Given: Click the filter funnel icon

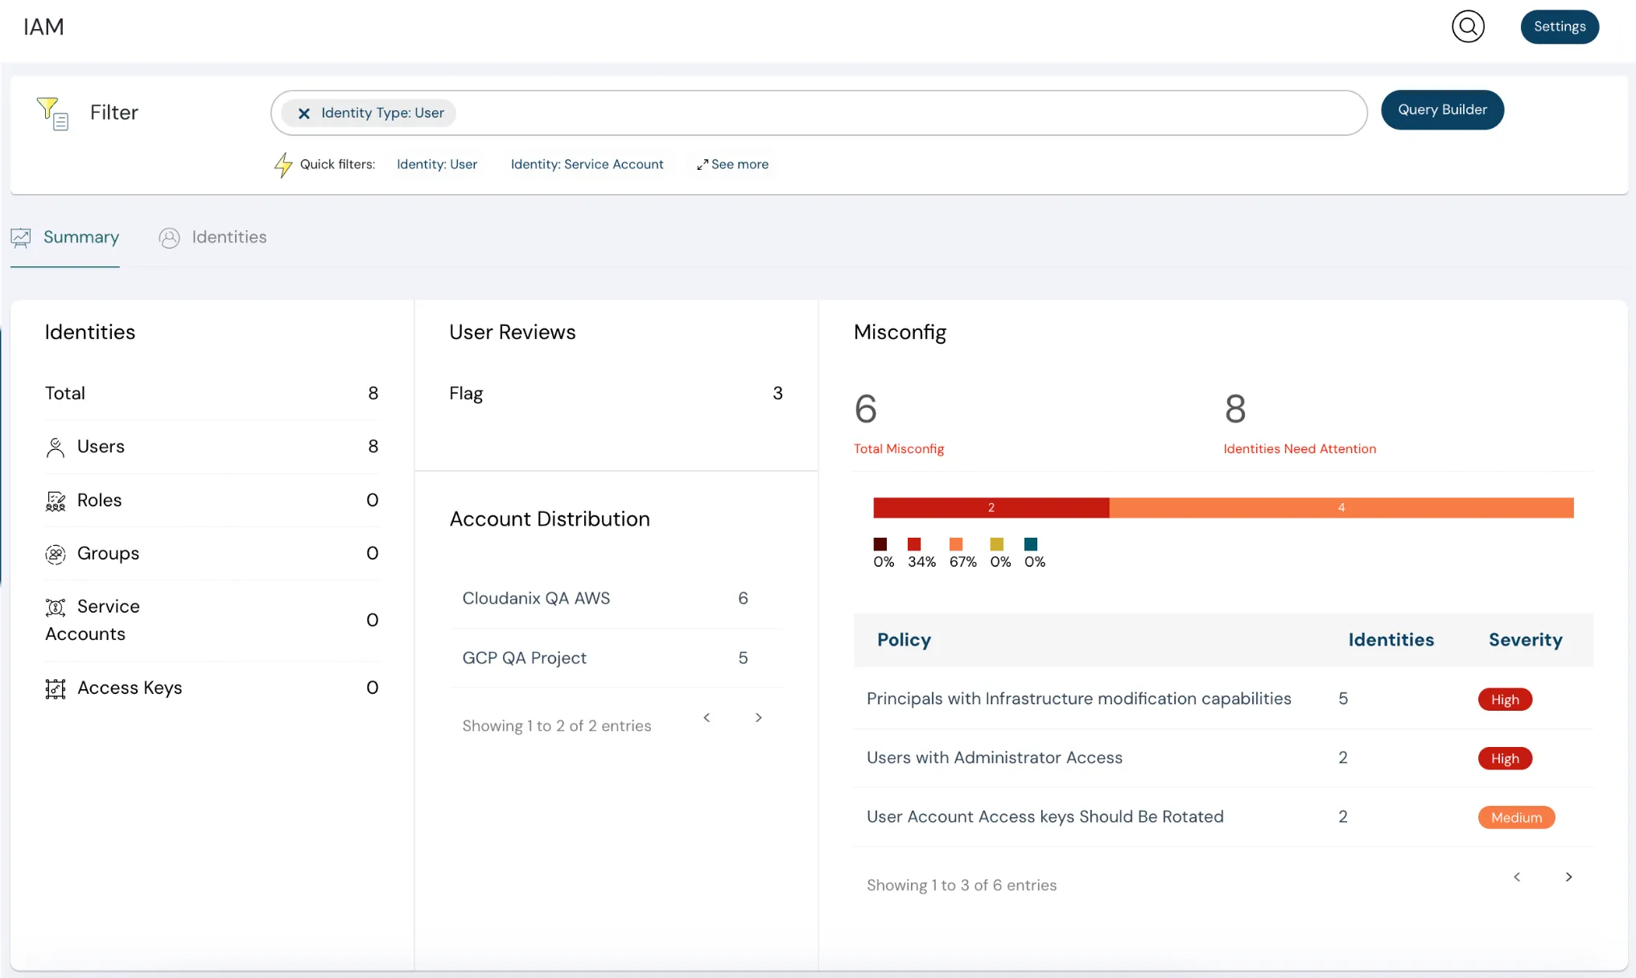Looking at the screenshot, I should (x=52, y=113).
